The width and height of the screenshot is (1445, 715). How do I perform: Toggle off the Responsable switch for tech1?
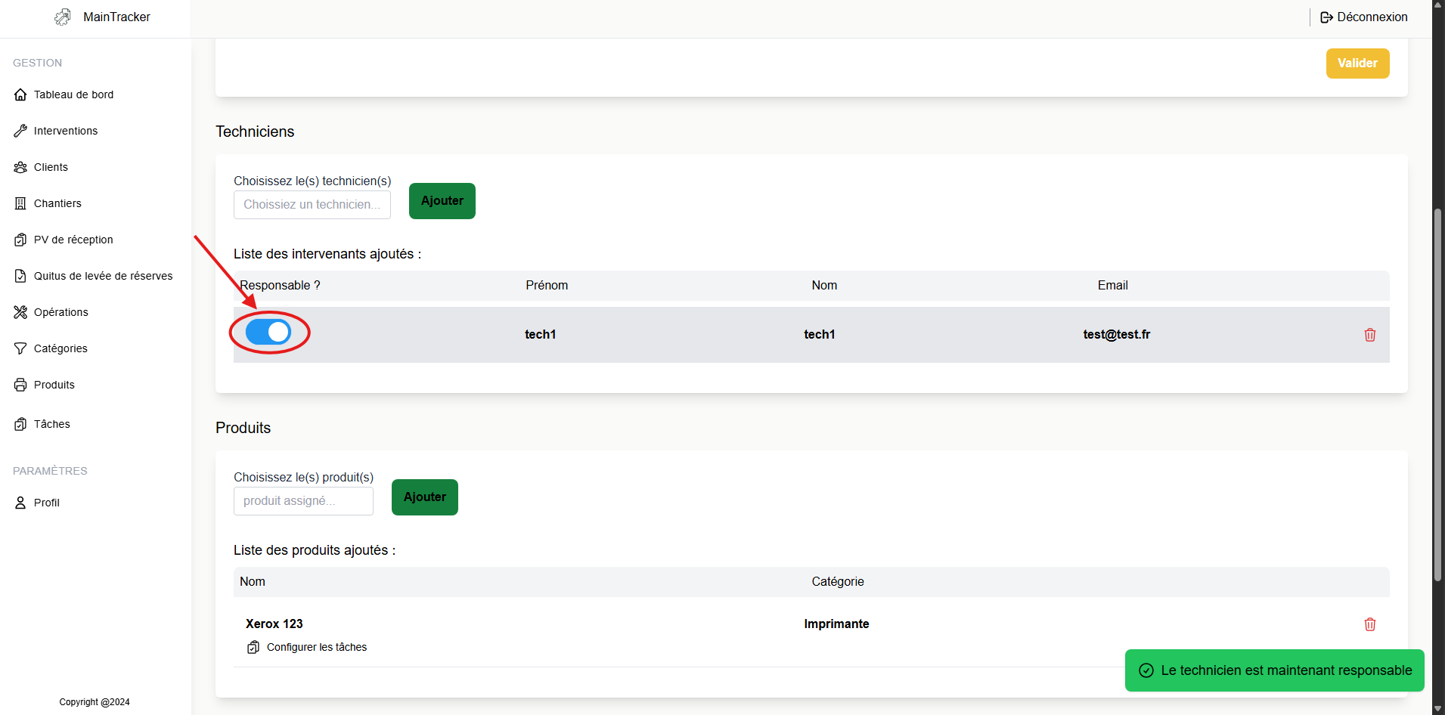point(268,332)
